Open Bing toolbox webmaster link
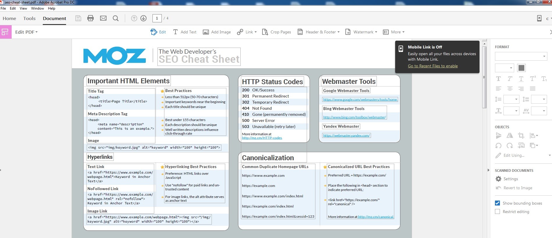Image resolution: width=552 pixels, height=238 pixels. pyautogui.click(x=354, y=117)
